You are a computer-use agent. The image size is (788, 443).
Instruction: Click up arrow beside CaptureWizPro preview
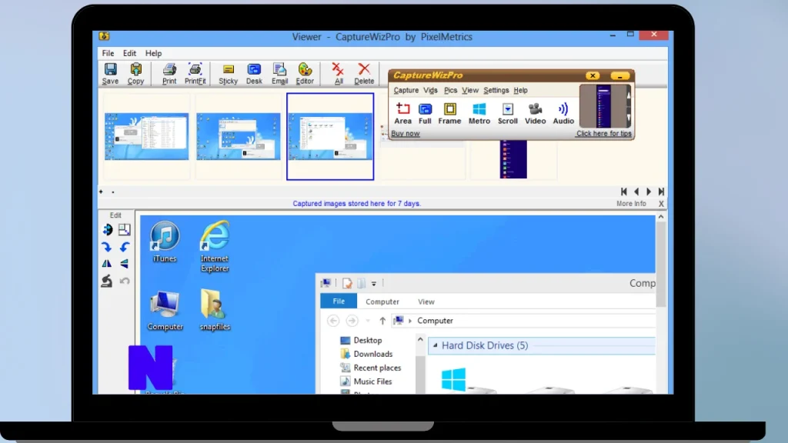click(628, 95)
